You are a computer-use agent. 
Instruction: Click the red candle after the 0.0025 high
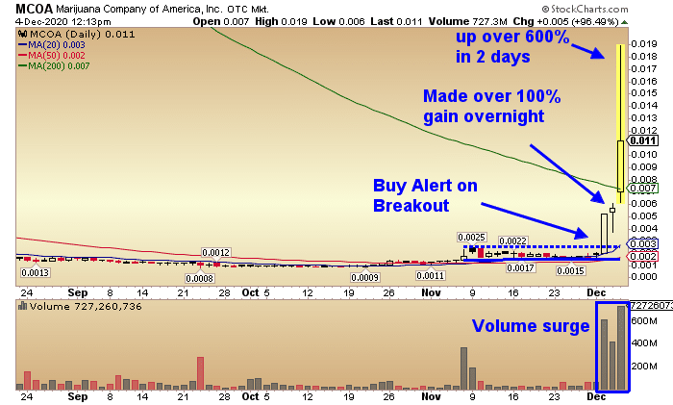click(x=481, y=253)
